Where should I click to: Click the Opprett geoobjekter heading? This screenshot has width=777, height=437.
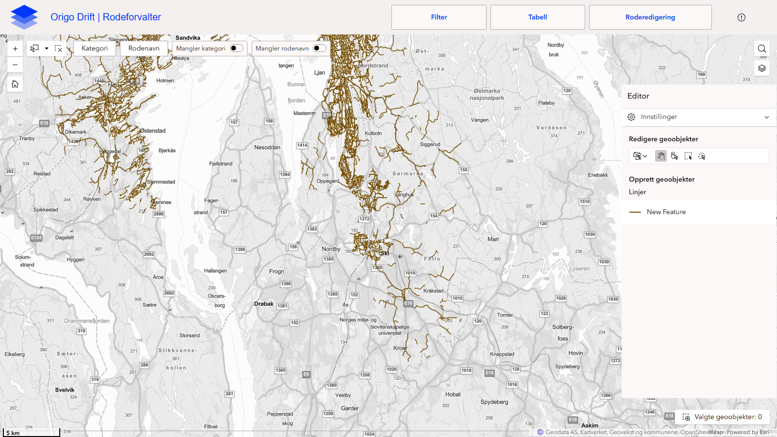[x=661, y=179]
